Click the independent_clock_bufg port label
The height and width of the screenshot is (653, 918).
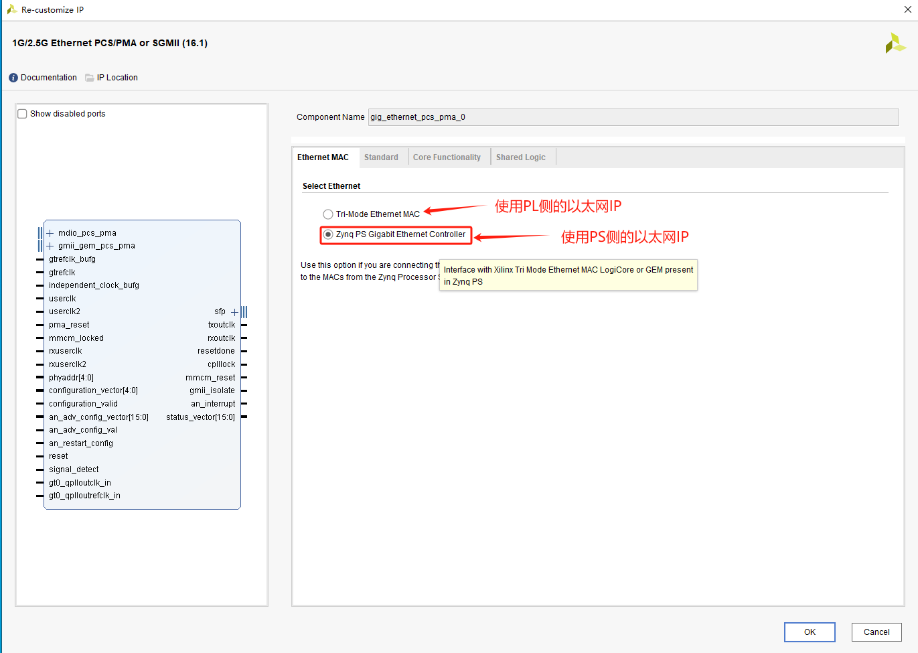click(94, 285)
